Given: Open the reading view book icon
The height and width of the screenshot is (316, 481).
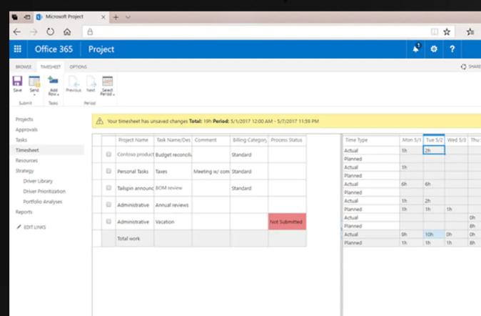Looking at the screenshot, I should 435,31.
